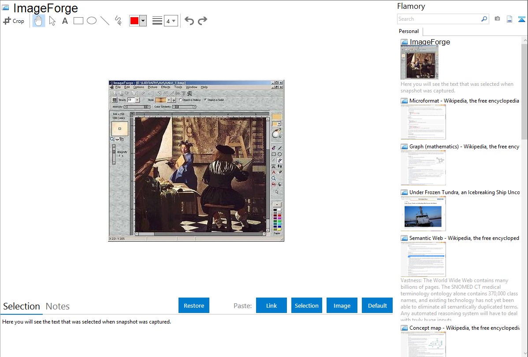Open the Under Frozen Tundra snapshot thumbnail
This screenshot has width=528, height=357.
click(423, 213)
